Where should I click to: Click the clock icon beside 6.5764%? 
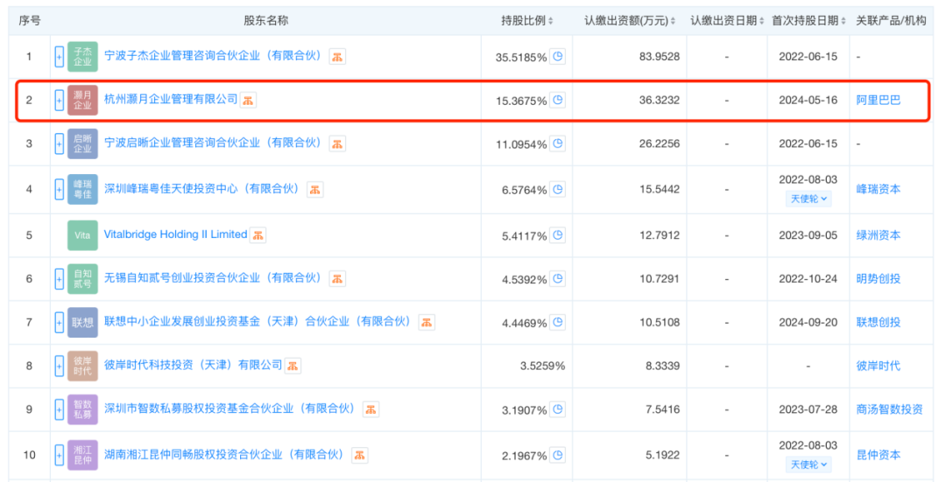(x=558, y=189)
